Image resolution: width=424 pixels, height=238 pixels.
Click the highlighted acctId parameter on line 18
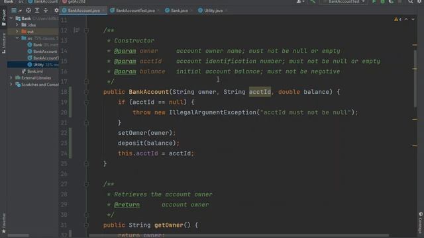coord(260,92)
